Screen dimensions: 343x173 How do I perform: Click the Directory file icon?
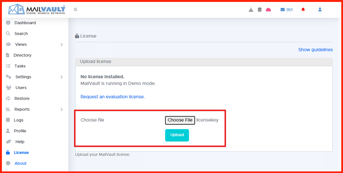coord(8,55)
